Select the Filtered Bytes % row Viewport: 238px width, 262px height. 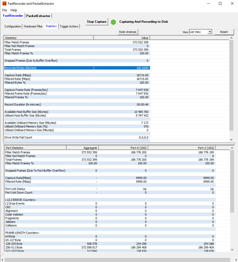point(77,83)
